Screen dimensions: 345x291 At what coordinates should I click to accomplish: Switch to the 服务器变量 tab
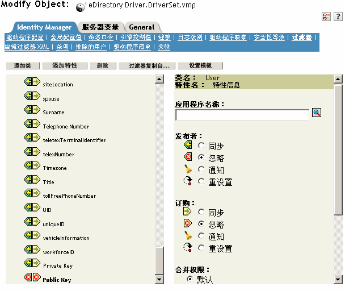(100, 27)
